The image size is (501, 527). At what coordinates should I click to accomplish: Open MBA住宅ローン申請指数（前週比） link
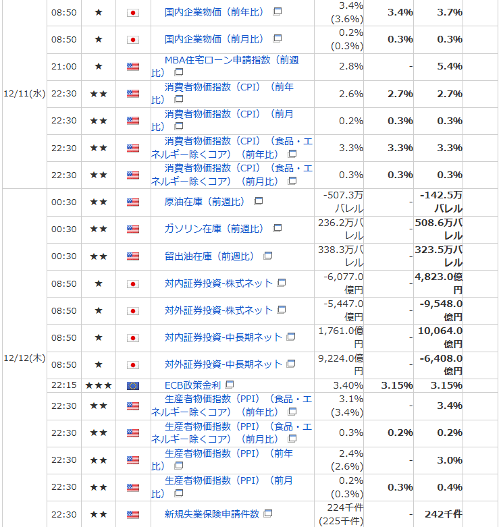click(x=225, y=66)
